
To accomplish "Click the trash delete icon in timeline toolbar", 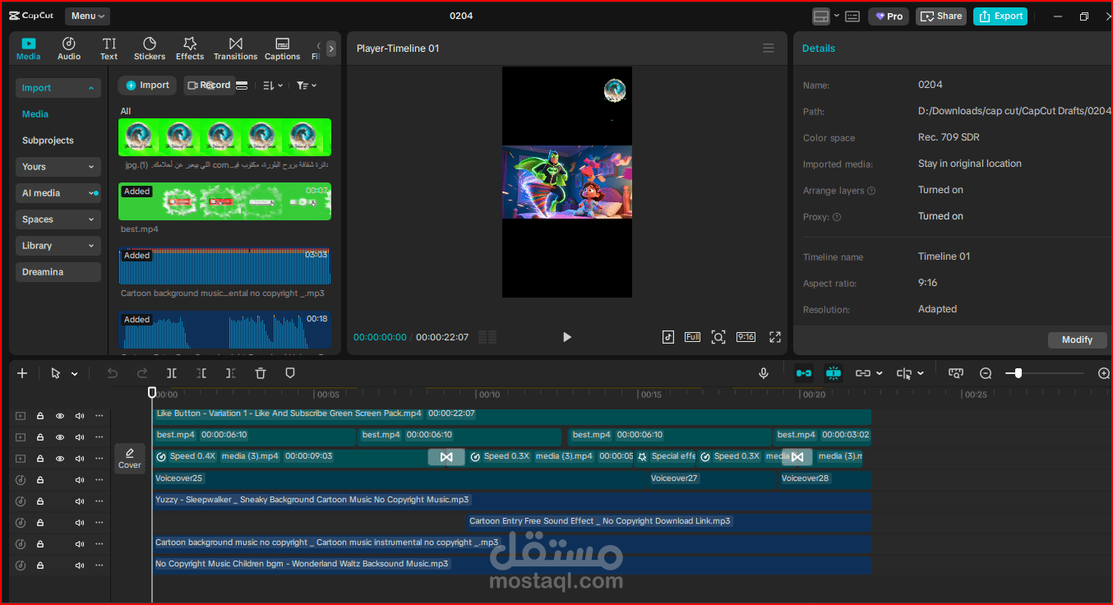I will tap(261, 373).
